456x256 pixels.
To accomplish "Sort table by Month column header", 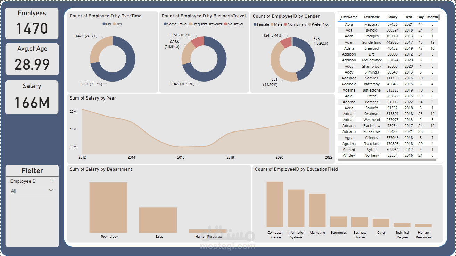I will point(432,17).
